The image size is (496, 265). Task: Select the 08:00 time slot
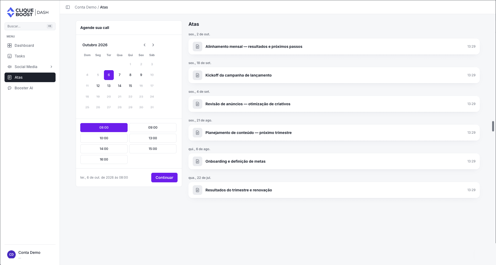coord(104,128)
